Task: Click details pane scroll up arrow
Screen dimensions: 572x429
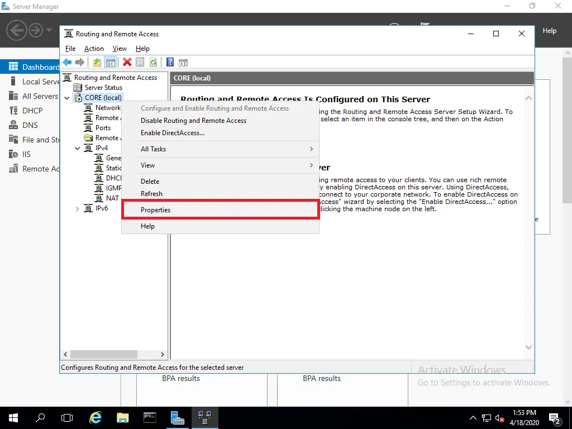Action: click(528, 98)
